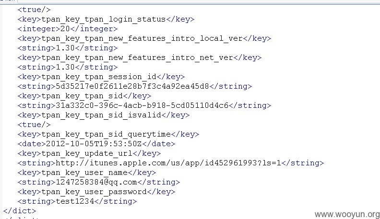The width and height of the screenshot is (380, 219).
Task: Click the tpan_key_tpan_sid_querytime key line
Action: click(x=108, y=134)
